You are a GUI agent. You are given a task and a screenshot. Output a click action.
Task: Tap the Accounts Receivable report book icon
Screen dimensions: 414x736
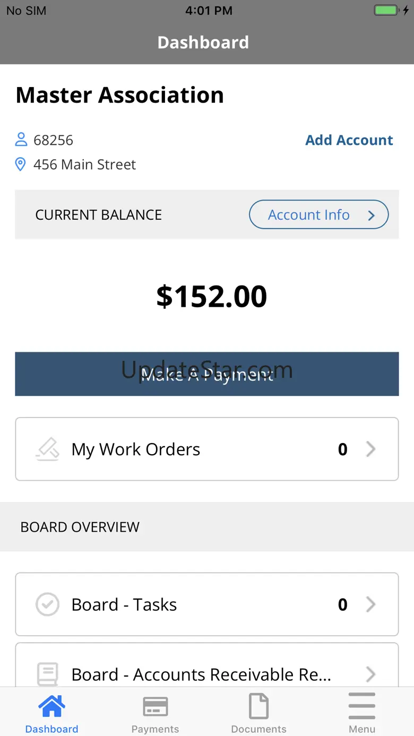47,674
